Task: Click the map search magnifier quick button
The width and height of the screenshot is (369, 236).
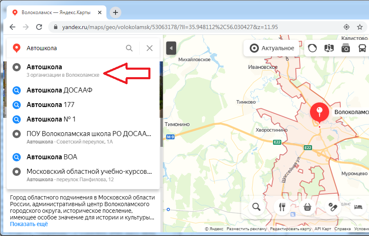Action: pyautogui.click(x=256, y=207)
